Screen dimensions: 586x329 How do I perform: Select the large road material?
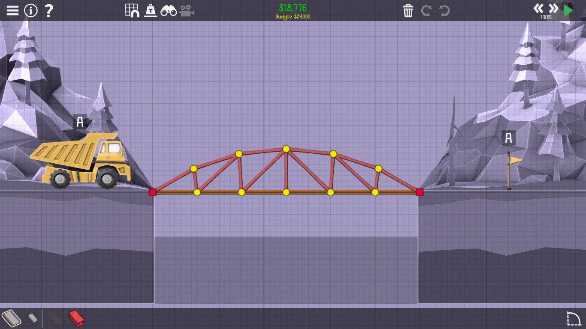(11, 318)
